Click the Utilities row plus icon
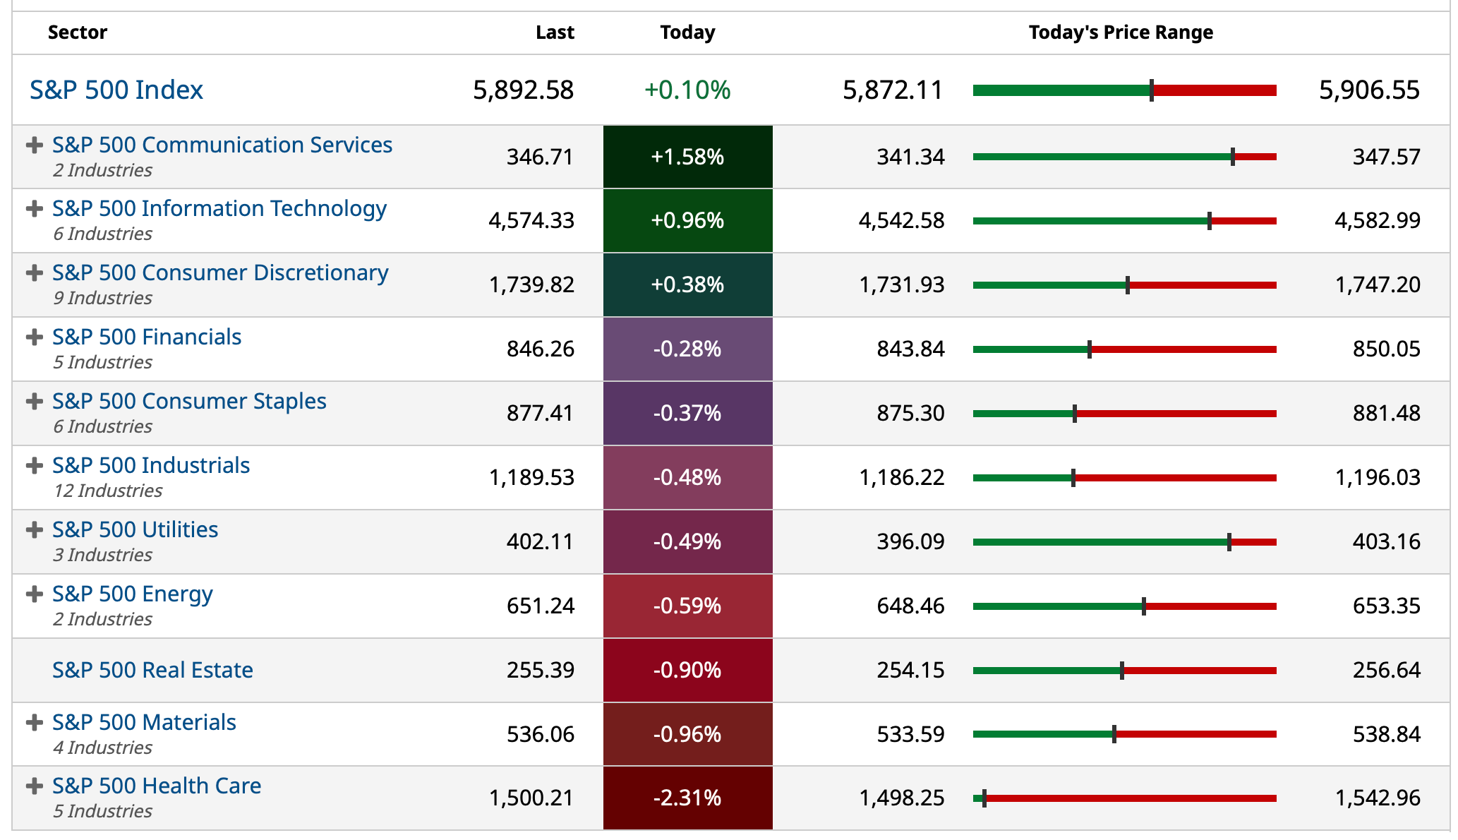The width and height of the screenshot is (1458, 840). click(34, 530)
